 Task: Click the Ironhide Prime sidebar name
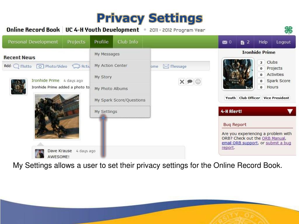(259, 52)
